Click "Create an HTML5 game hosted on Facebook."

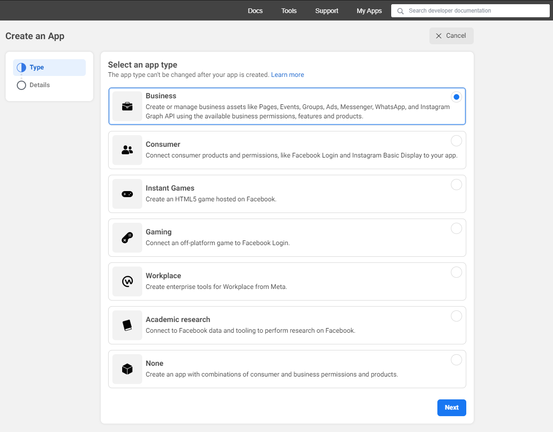coord(211,199)
